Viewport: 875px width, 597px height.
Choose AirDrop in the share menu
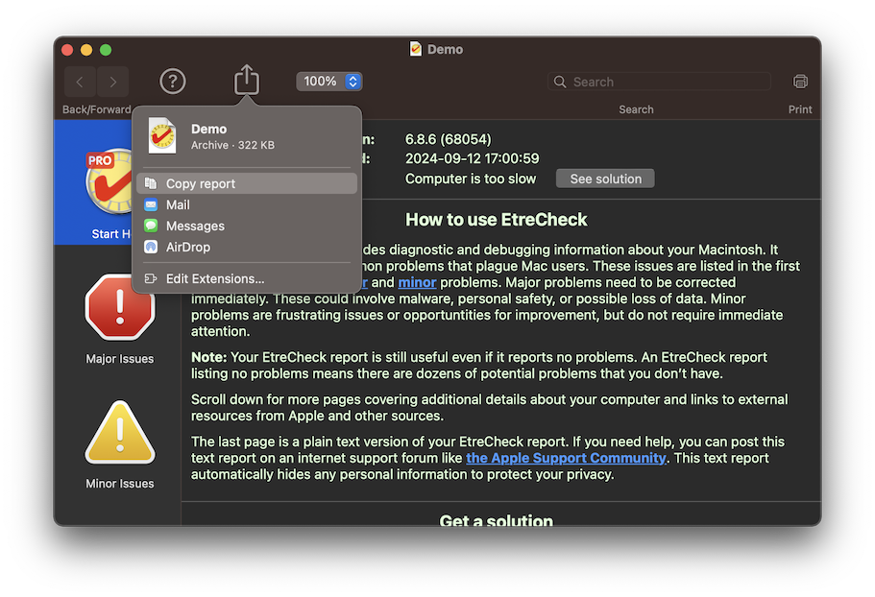[187, 247]
